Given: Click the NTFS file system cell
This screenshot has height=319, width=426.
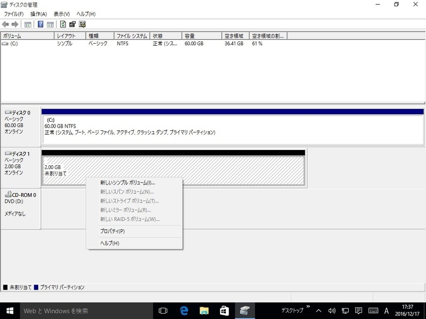Looking at the screenshot, I should [122, 44].
